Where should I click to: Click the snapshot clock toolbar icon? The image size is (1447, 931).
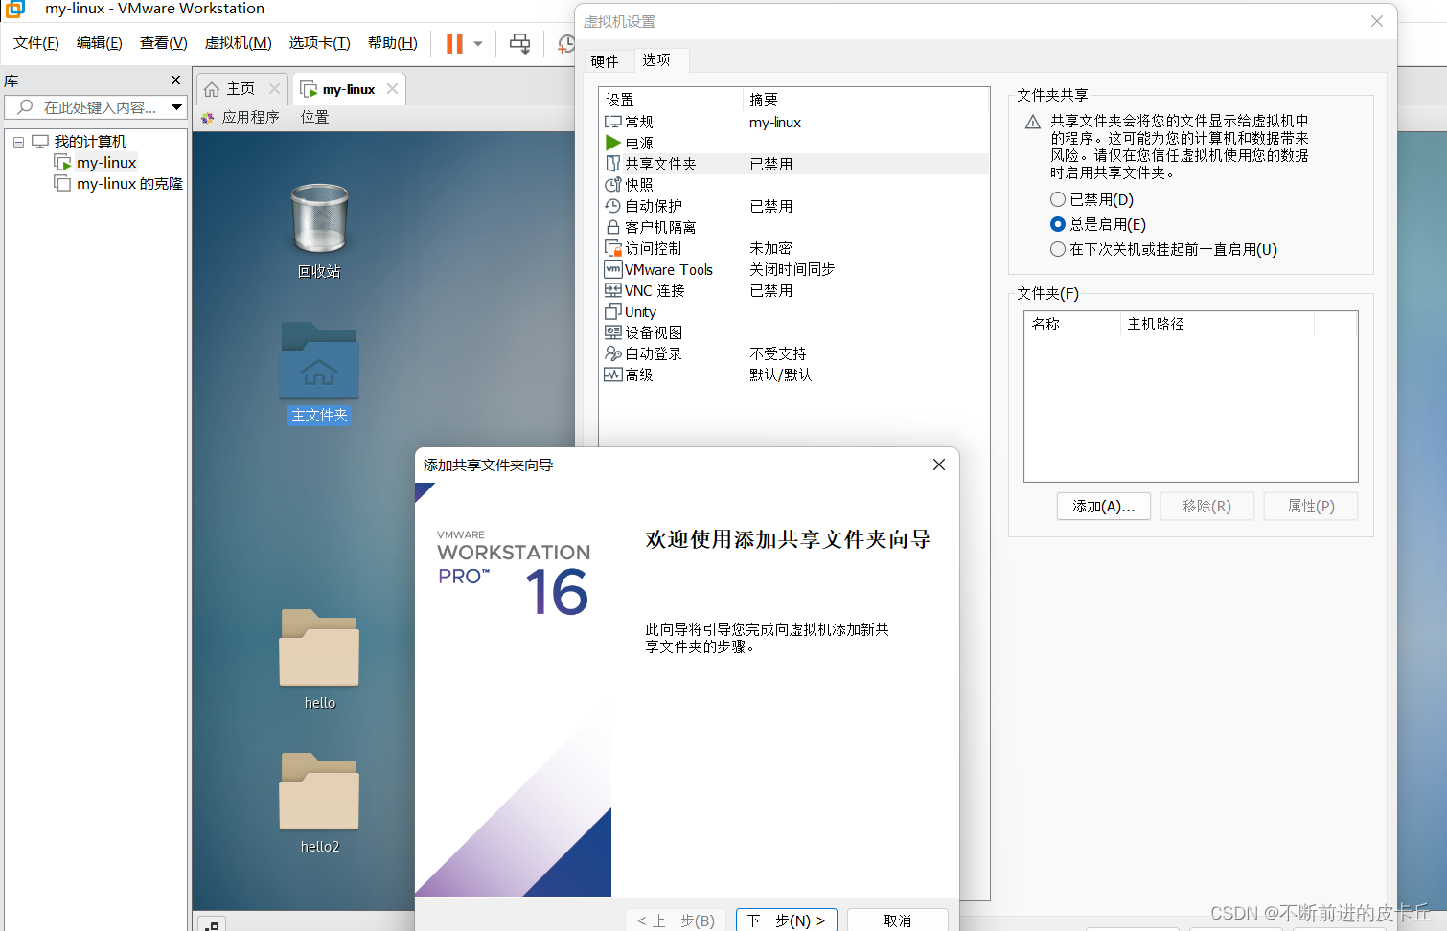[x=566, y=43]
